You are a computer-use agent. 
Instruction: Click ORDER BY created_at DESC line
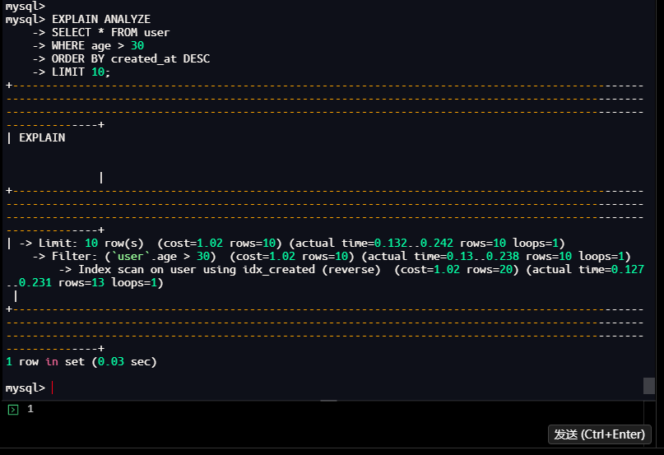coord(121,59)
